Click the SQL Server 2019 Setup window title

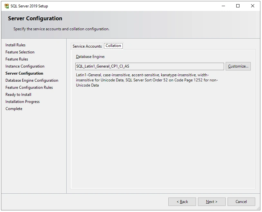pyautogui.click(x=29, y=6)
